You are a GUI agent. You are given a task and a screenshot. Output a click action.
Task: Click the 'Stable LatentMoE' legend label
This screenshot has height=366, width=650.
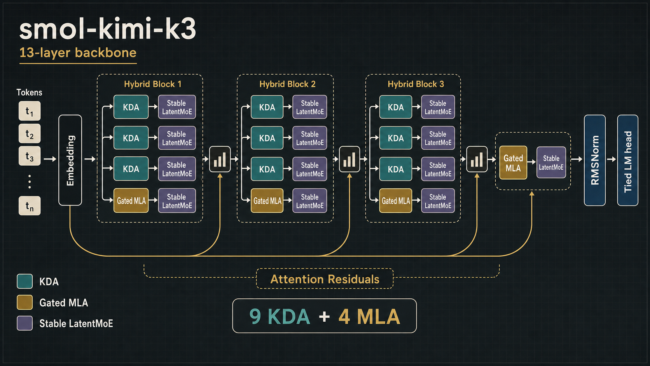(x=76, y=324)
